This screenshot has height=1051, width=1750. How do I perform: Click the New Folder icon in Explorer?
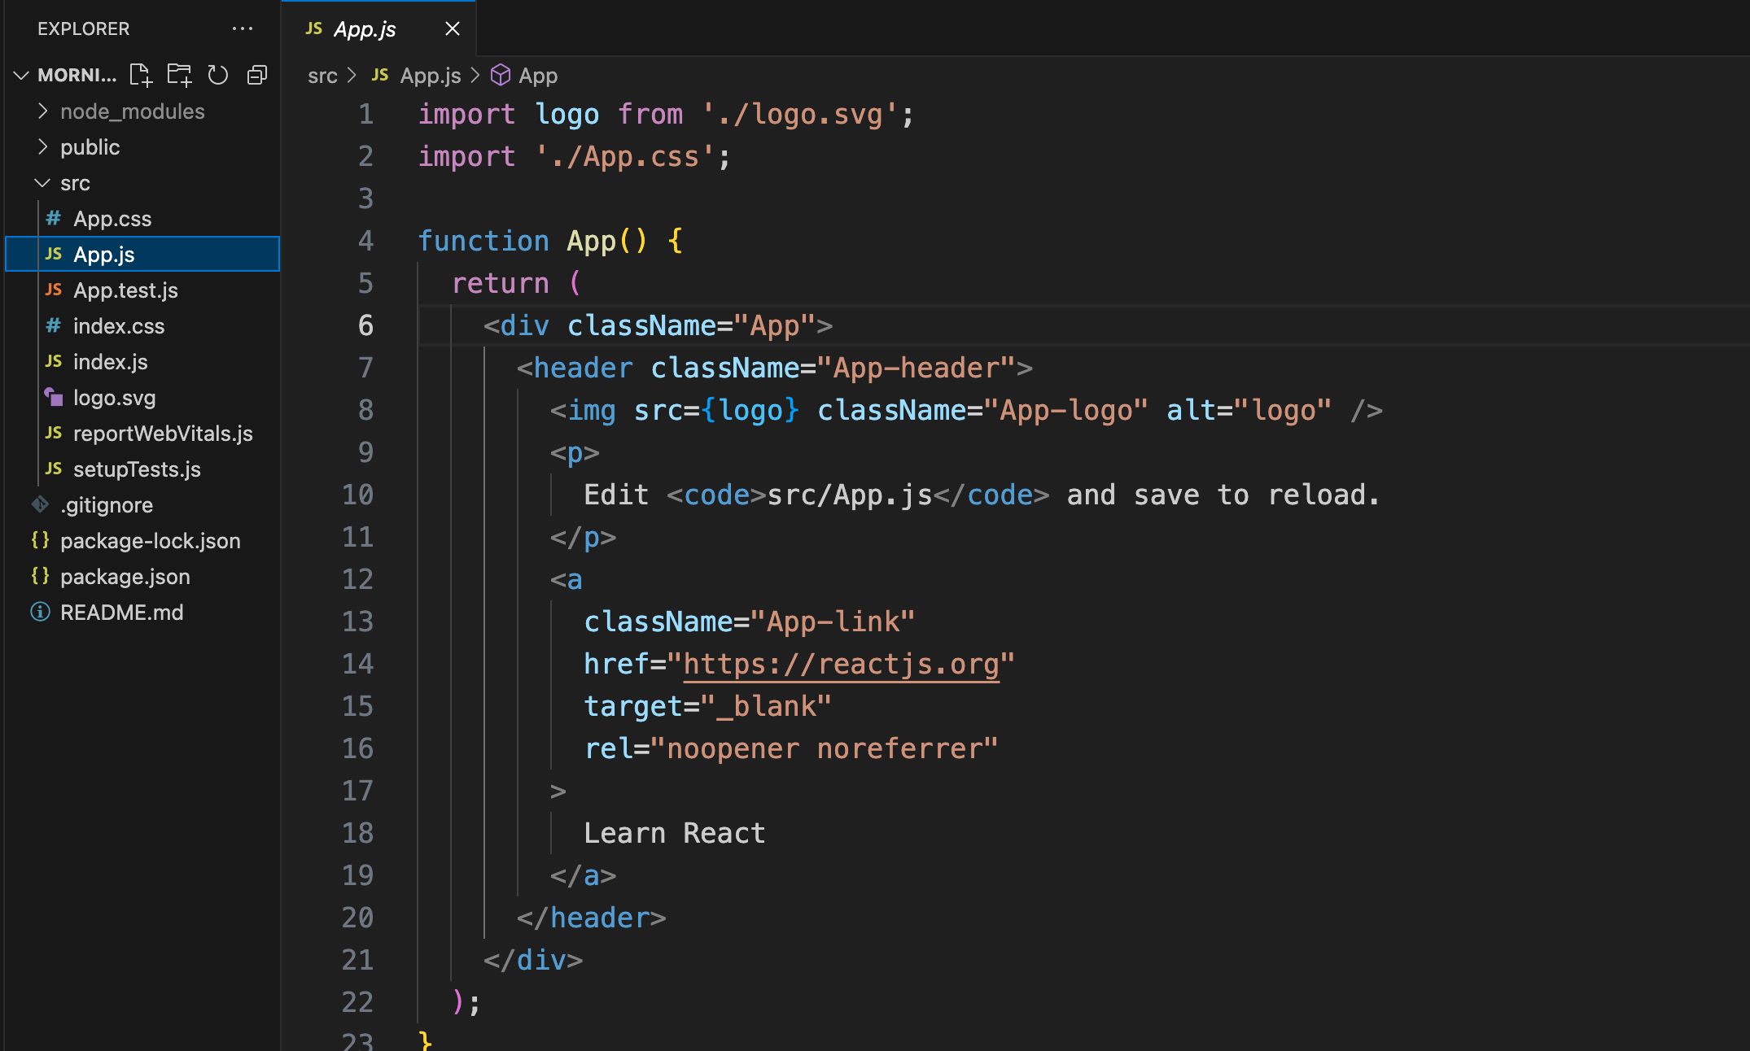pos(179,75)
